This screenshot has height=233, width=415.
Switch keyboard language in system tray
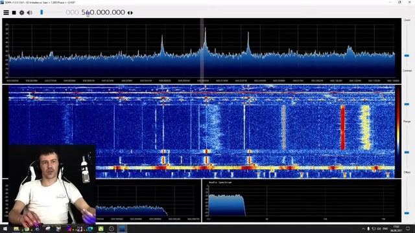385,228
